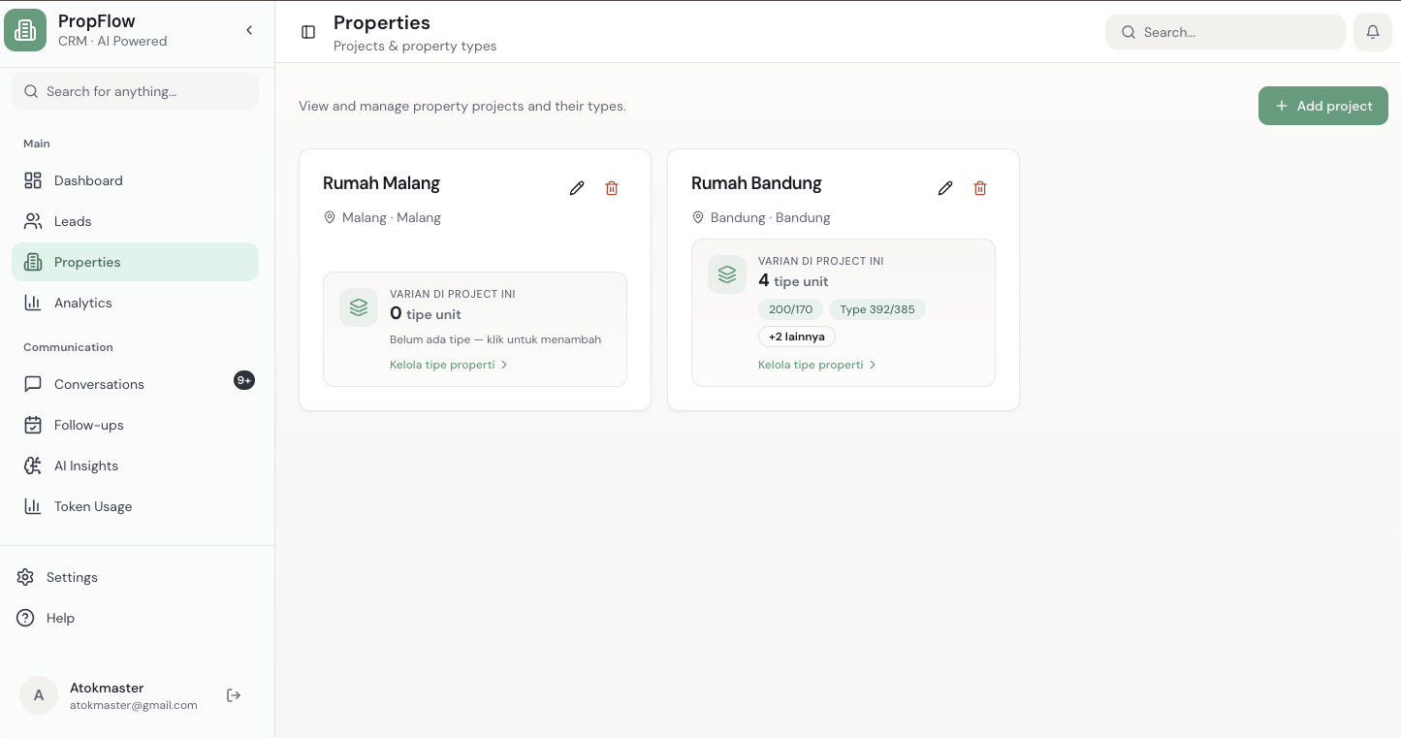Open 'Kelola tipe properti' link in Rumah Malang

[x=449, y=365]
